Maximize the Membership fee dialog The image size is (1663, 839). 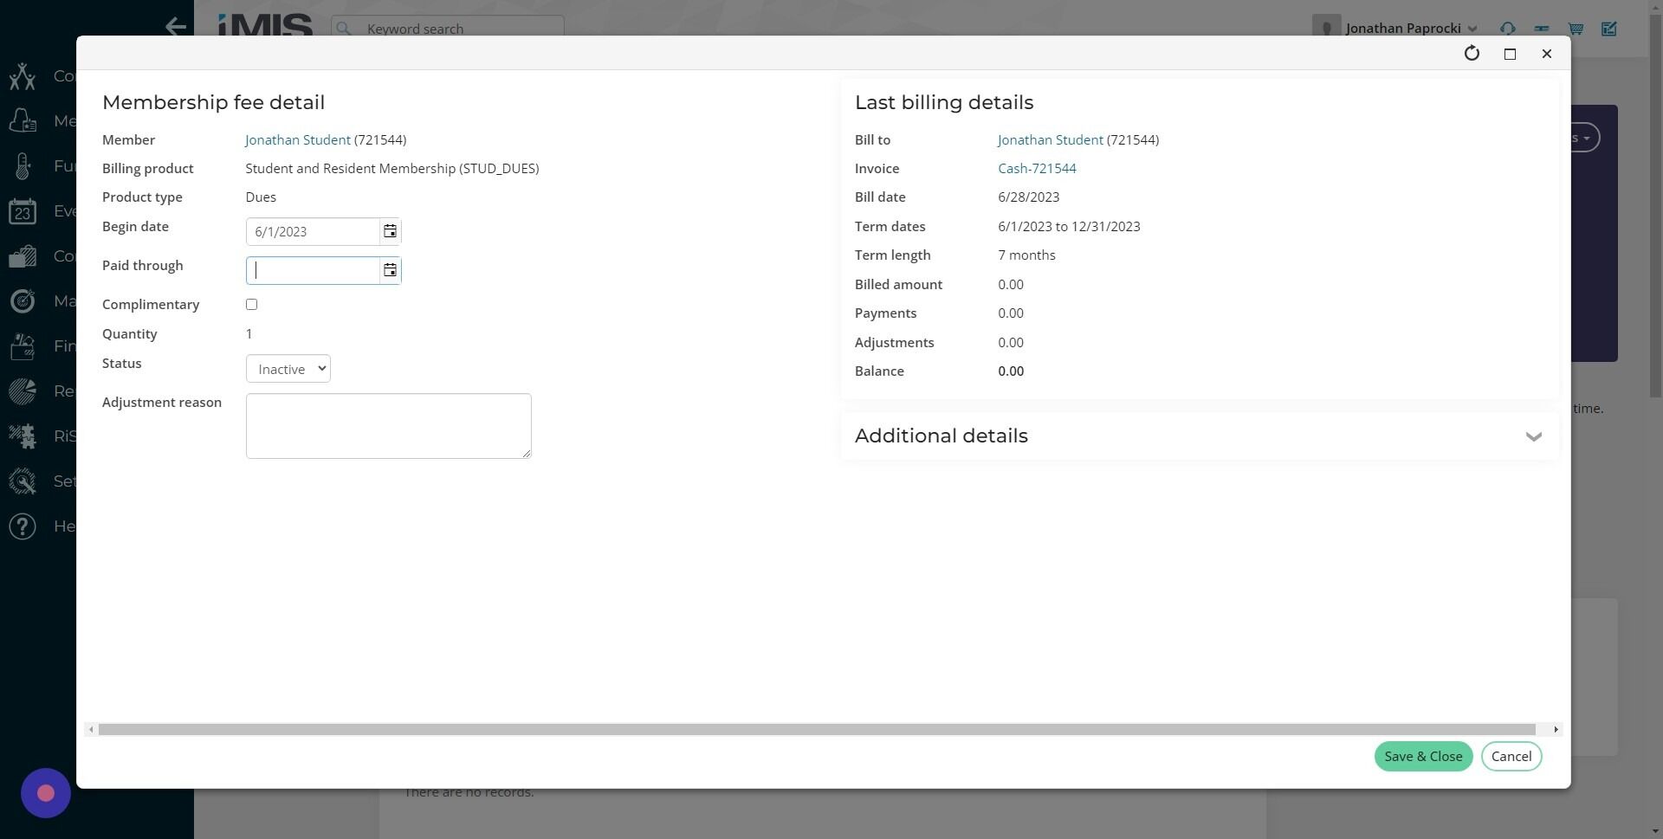[1510, 54]
